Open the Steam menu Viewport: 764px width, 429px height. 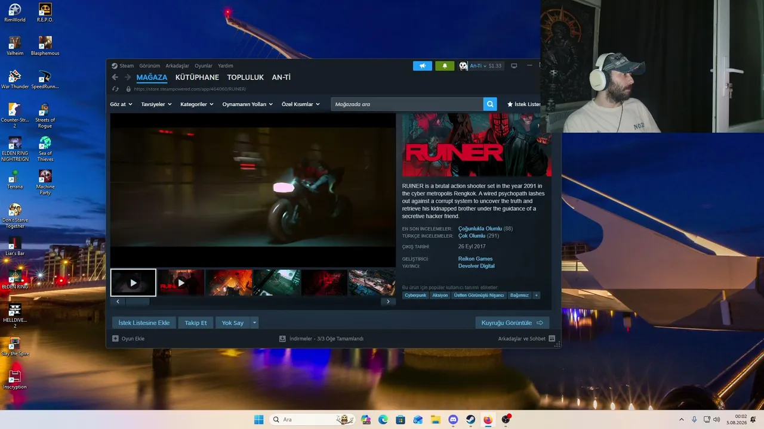click(123, 66)
